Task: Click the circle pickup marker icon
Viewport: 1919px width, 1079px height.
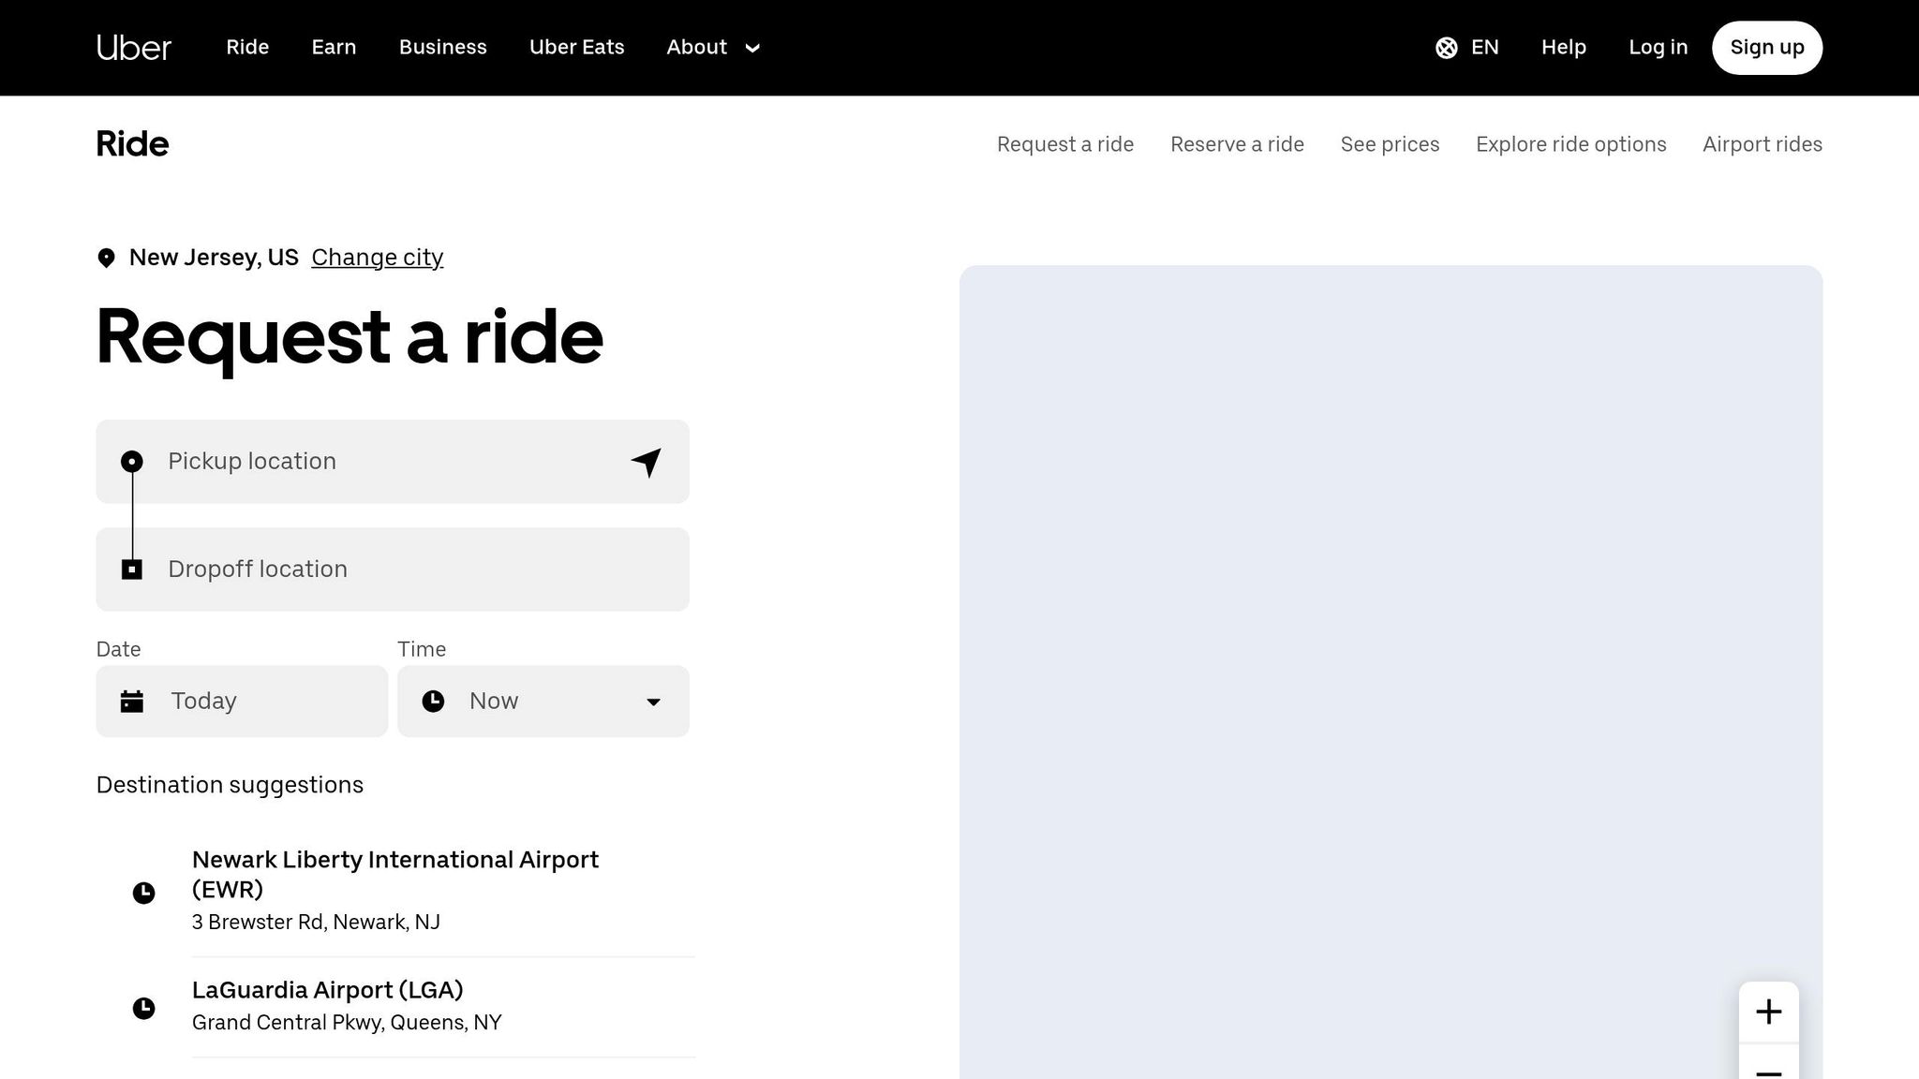Action: [x=132, y=461]
